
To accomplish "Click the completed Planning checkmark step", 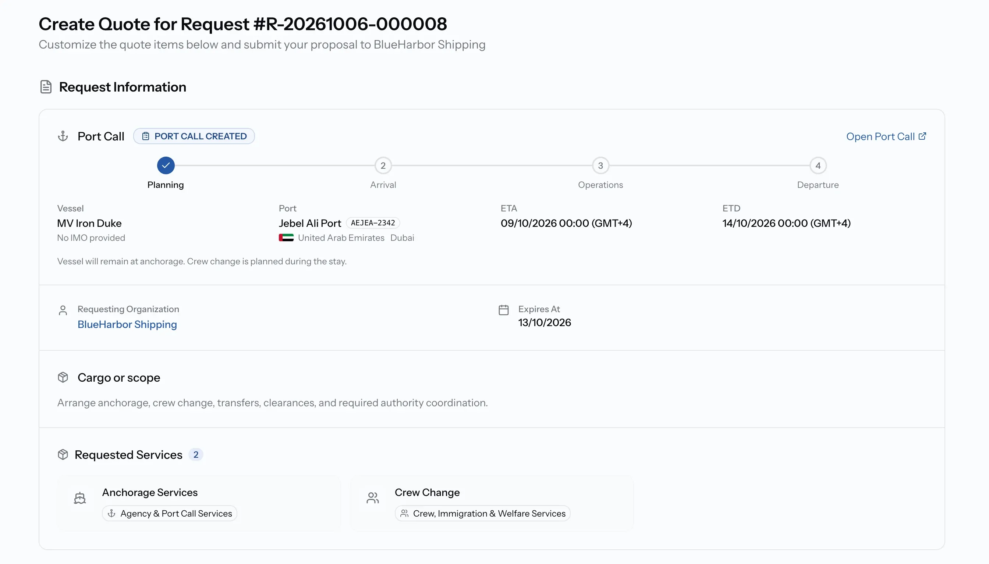I will (166, 165).
